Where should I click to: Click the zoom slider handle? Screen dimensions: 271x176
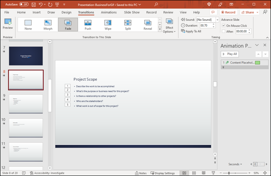[229, 173]
